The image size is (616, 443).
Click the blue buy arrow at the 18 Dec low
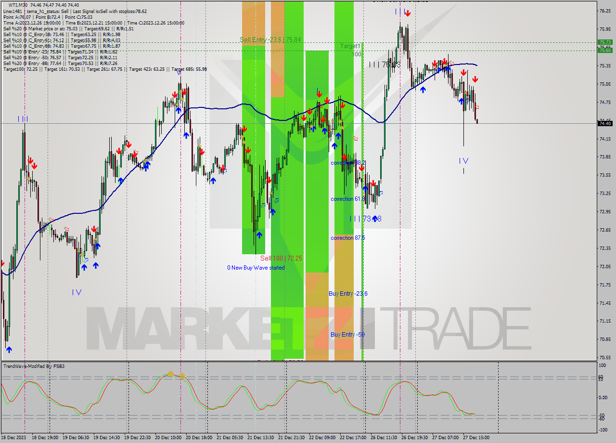coord(9,350)
